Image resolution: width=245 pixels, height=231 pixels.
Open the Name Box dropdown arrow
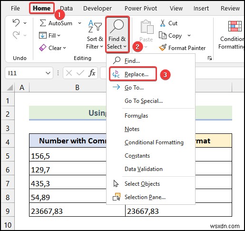pyautogui.click(x=48, y=73)
